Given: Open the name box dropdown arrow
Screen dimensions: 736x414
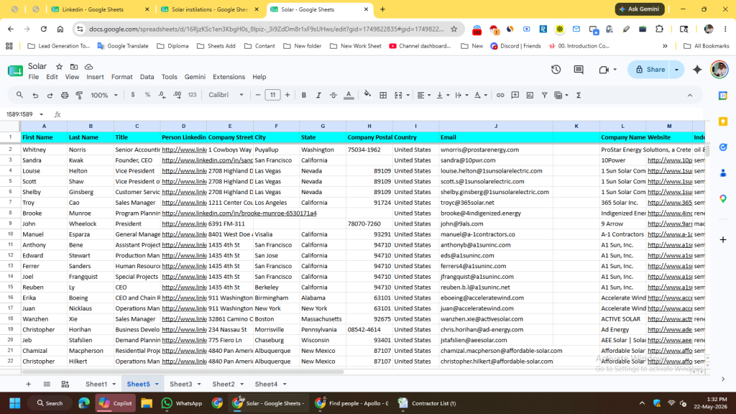Looking at the screenshot, I should click(x=41, y=114).
